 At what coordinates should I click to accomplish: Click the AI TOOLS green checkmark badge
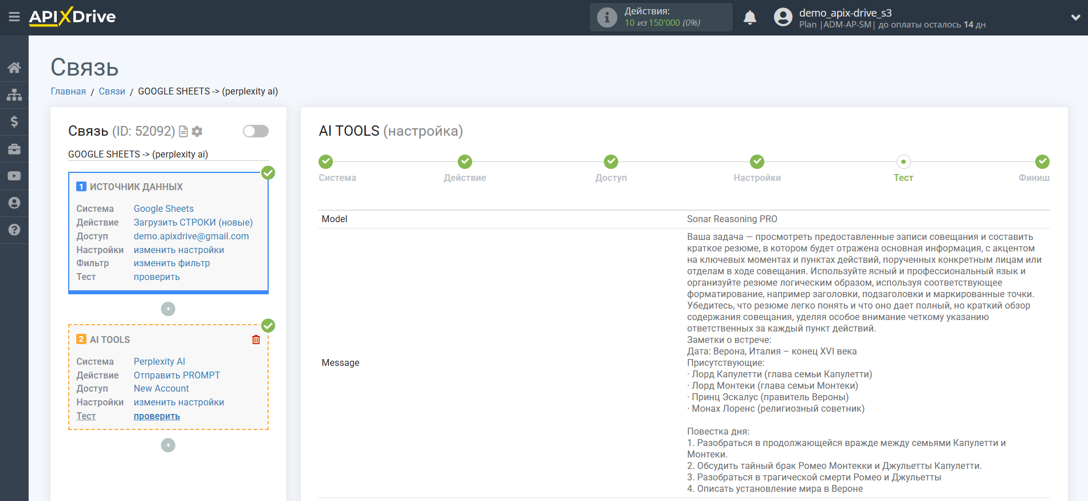[268, 326]
